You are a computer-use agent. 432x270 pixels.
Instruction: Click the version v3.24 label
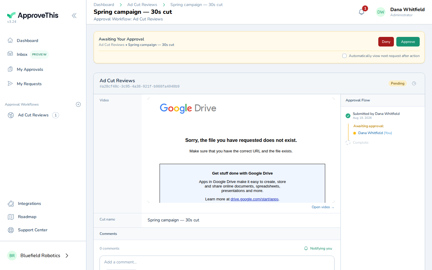point(12,22)
